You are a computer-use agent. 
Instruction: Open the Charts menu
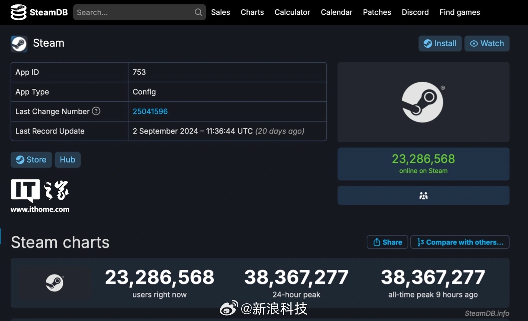(x=252, y=12)
